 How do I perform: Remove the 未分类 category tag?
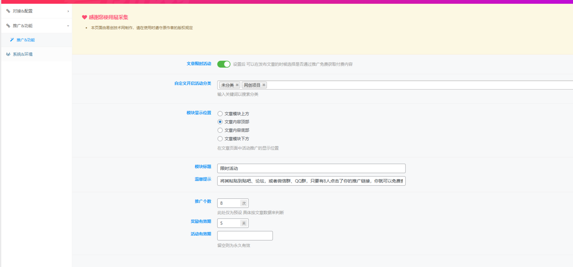237,85
